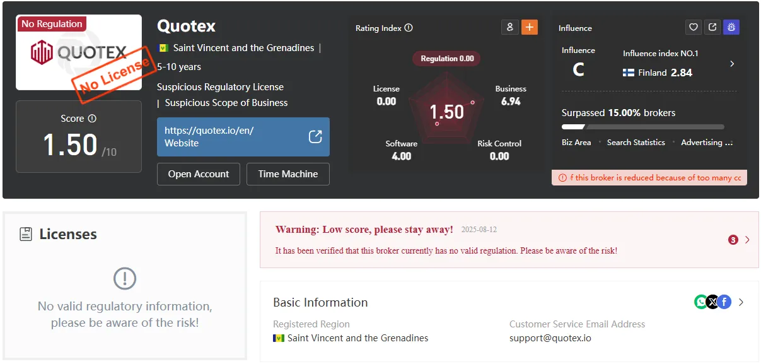The height and width of the screenshot is (364, 761).
Task: Click the heart favorite icon
Action: [694, 27]
